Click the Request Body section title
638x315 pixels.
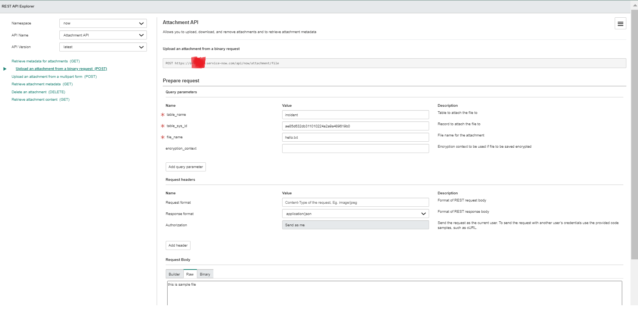(x=178, y=260)
